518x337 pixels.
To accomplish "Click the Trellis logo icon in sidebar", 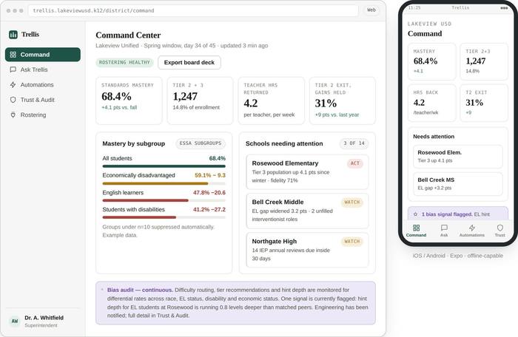I will pyautogui.click(x=13, y=34).
